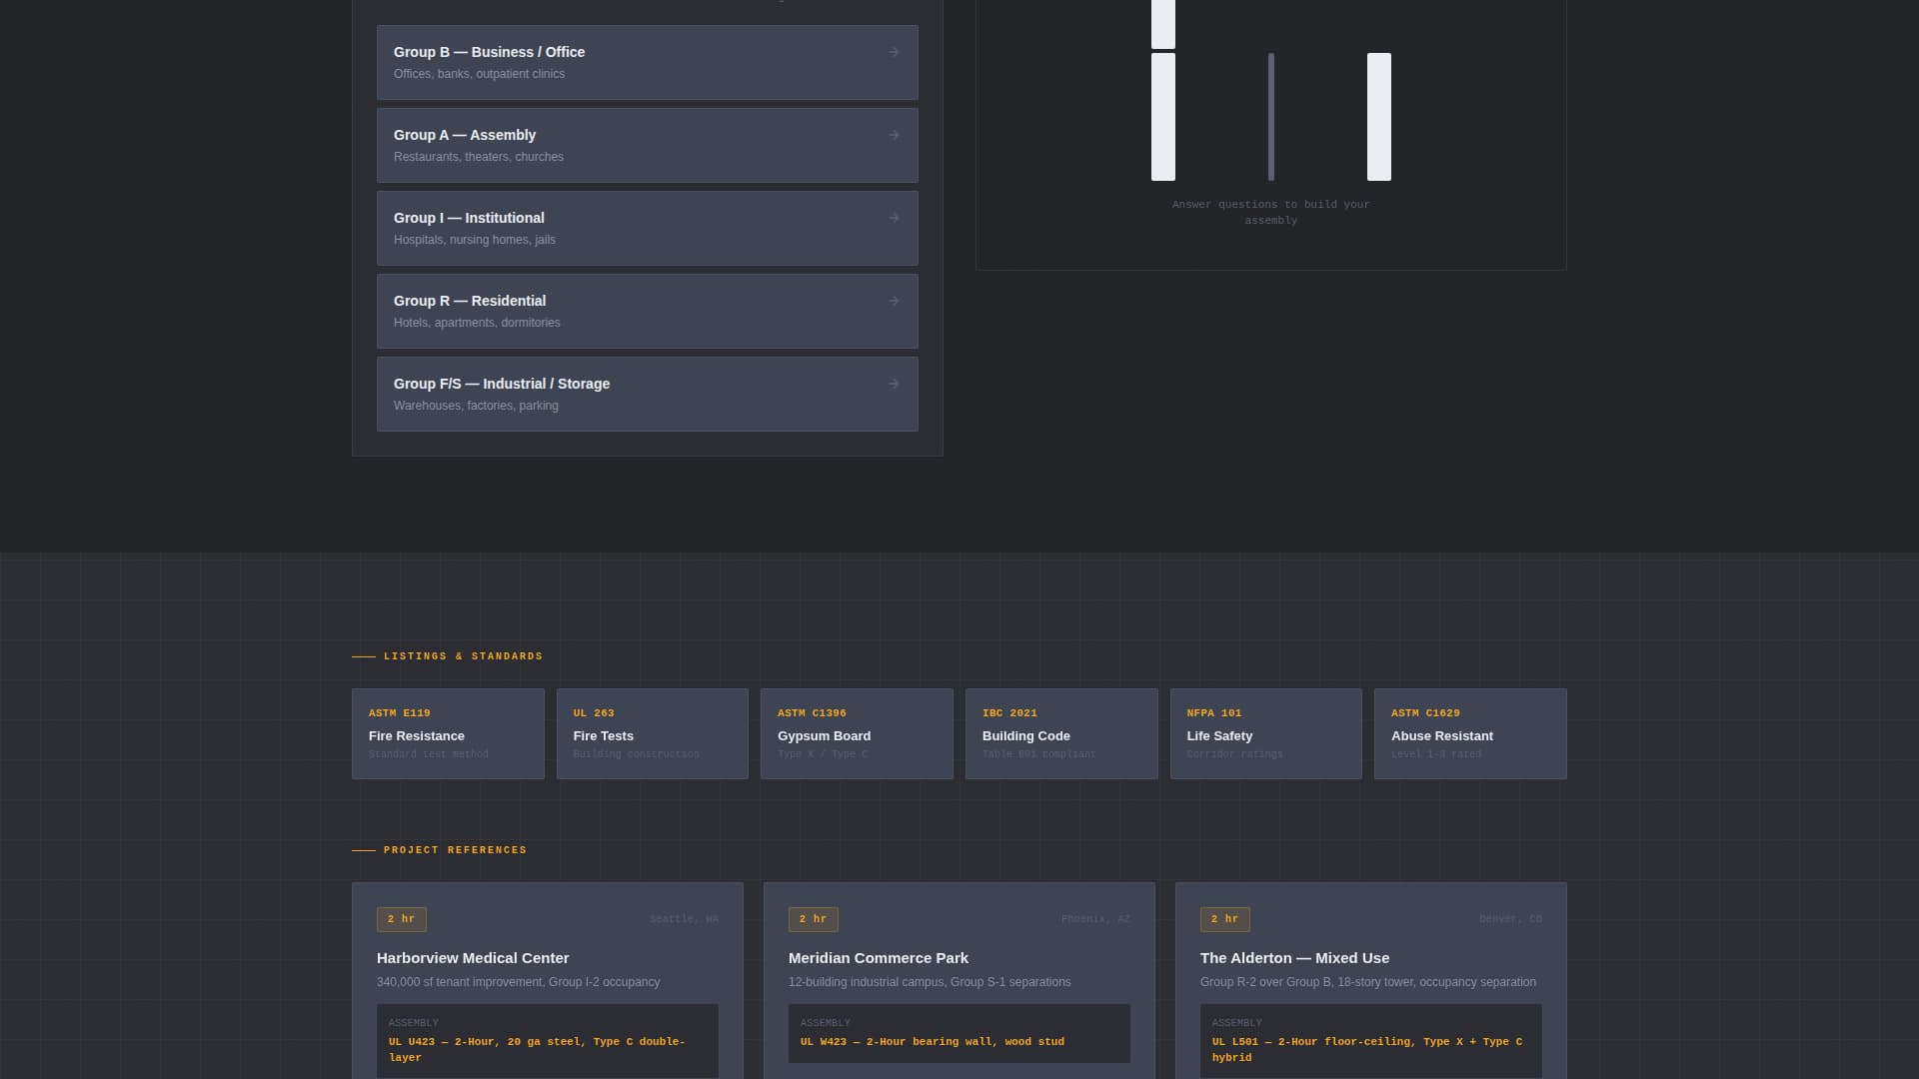Choose Group F/S — Industrial / Storage
The image size is (1919, 1079).
tap(647, 394)
